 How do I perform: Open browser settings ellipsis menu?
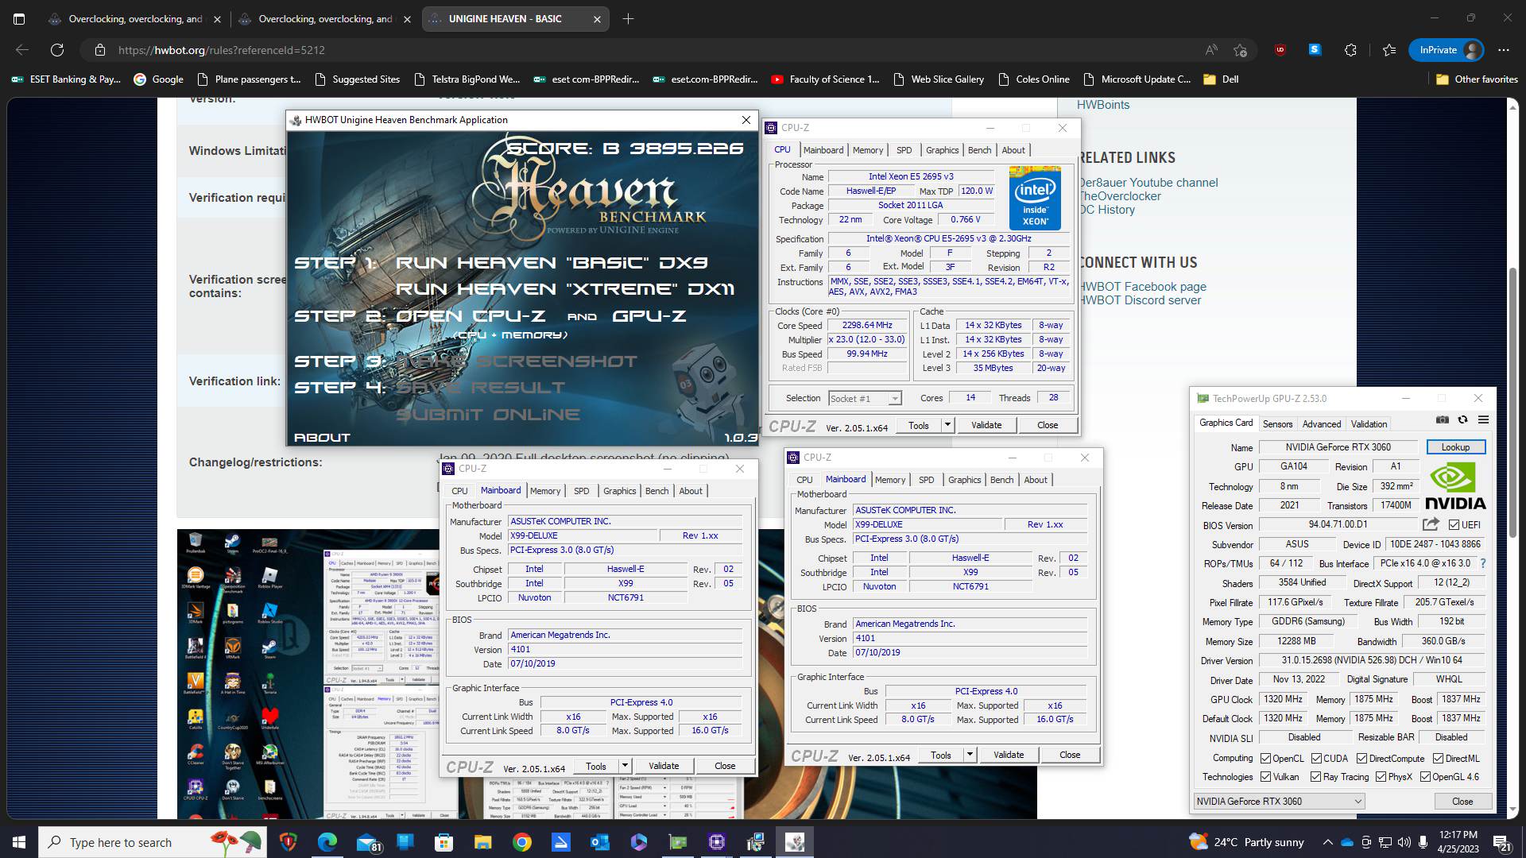point(1504,50)
